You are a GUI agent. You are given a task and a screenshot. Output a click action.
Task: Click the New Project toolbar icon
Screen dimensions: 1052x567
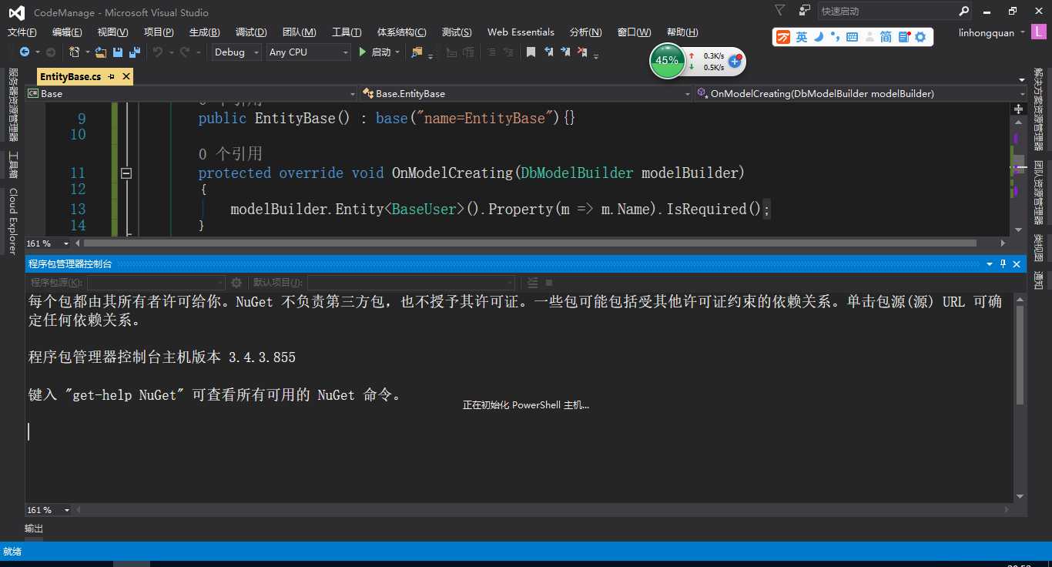(x=75, y=52)
